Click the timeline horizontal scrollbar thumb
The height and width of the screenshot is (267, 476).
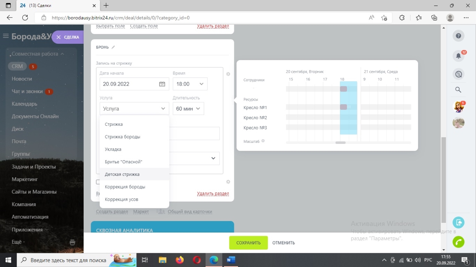[340, 143]
